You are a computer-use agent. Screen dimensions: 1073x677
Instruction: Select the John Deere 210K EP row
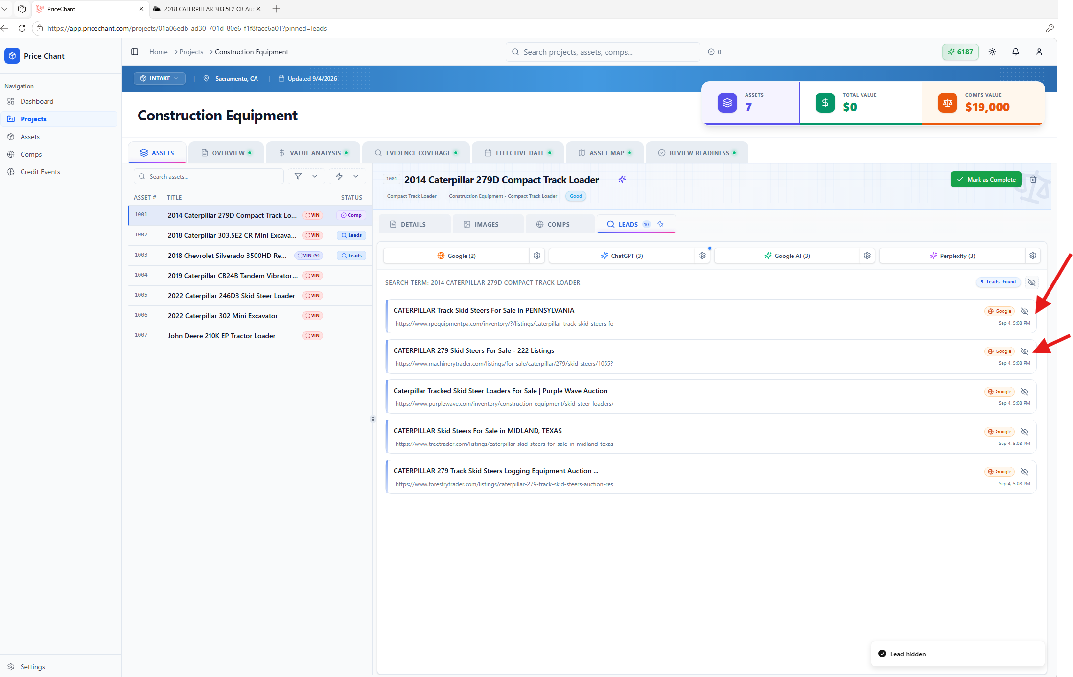click(x=250, y=336)
